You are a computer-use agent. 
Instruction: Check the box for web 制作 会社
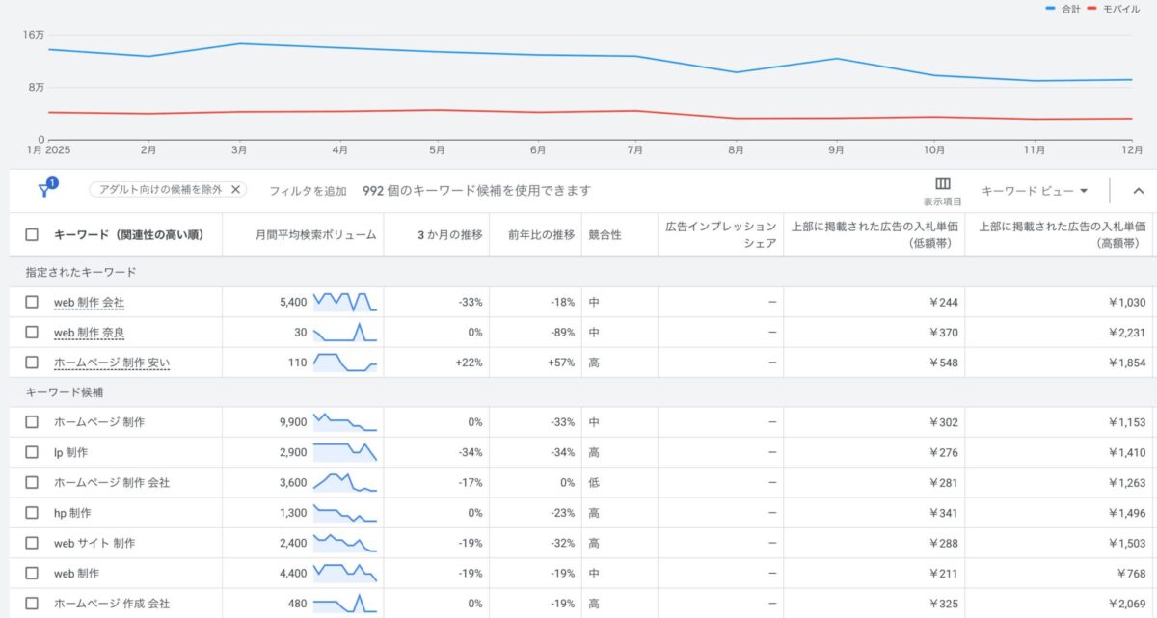[x=32, y=302]
